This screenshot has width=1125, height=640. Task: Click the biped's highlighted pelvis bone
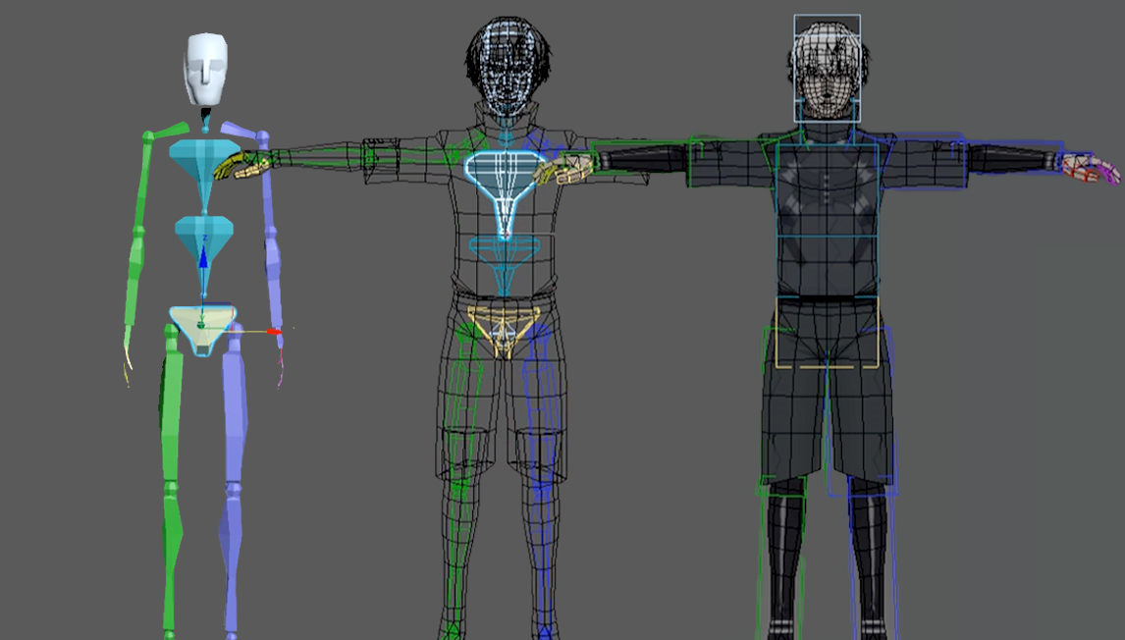point(203,330)
